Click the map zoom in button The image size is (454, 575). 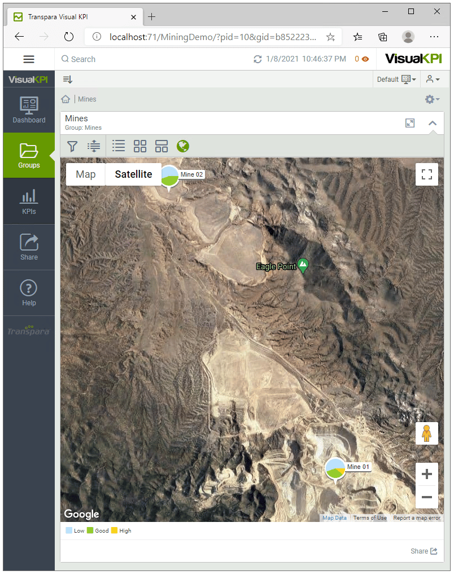pos(427,474)
